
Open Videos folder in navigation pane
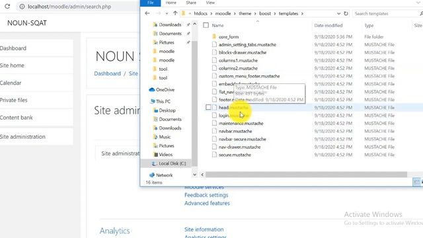click(x=163, y=155)
